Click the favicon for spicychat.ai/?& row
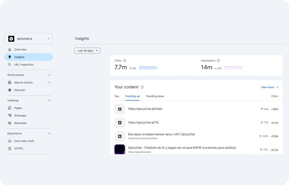This screenshot has width=289, height=185. point(120,123)
